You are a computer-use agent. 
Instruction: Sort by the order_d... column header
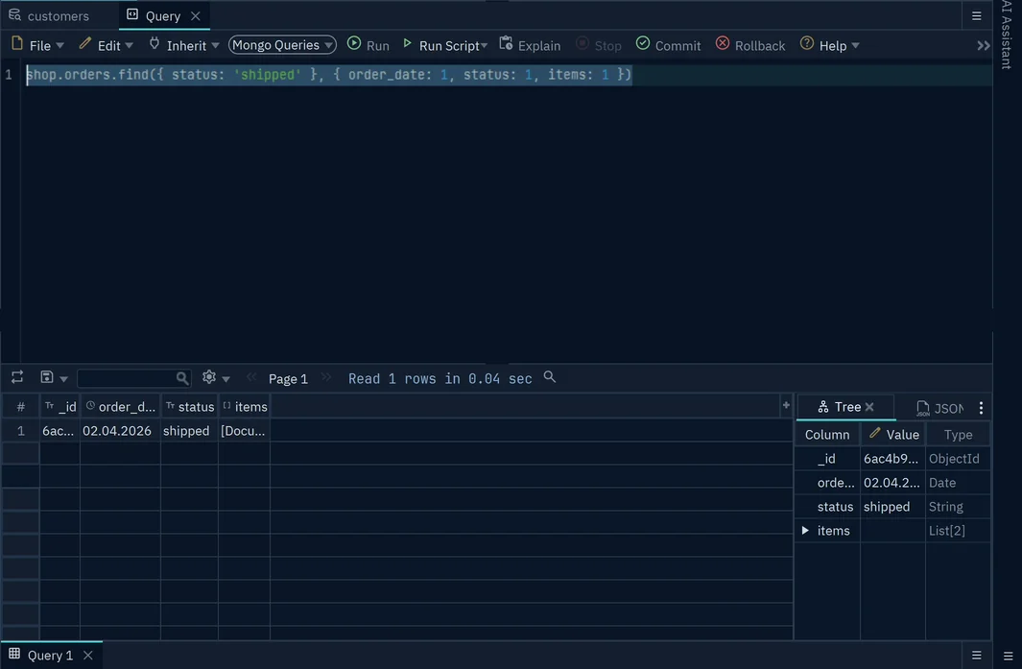(x=120, y=407)
